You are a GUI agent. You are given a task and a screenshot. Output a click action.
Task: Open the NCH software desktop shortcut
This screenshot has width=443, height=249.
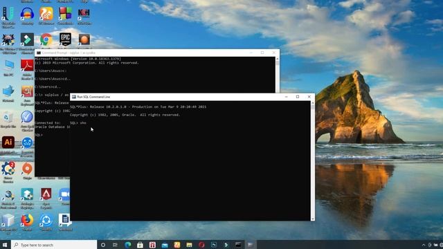[84, 14]
